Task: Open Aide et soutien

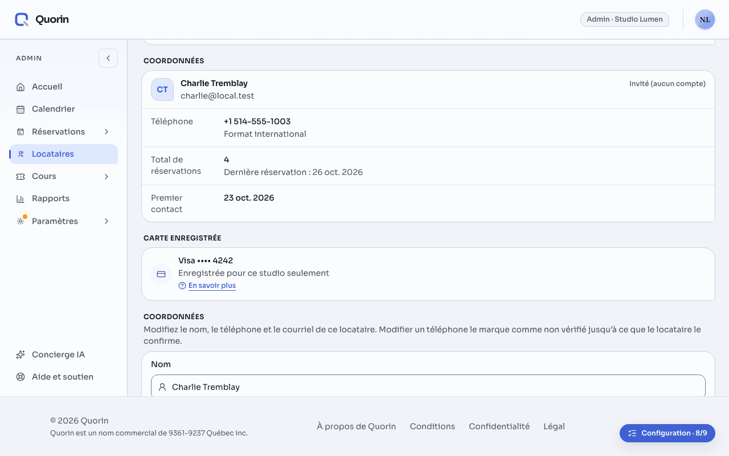Action: [x=64, y=377]
